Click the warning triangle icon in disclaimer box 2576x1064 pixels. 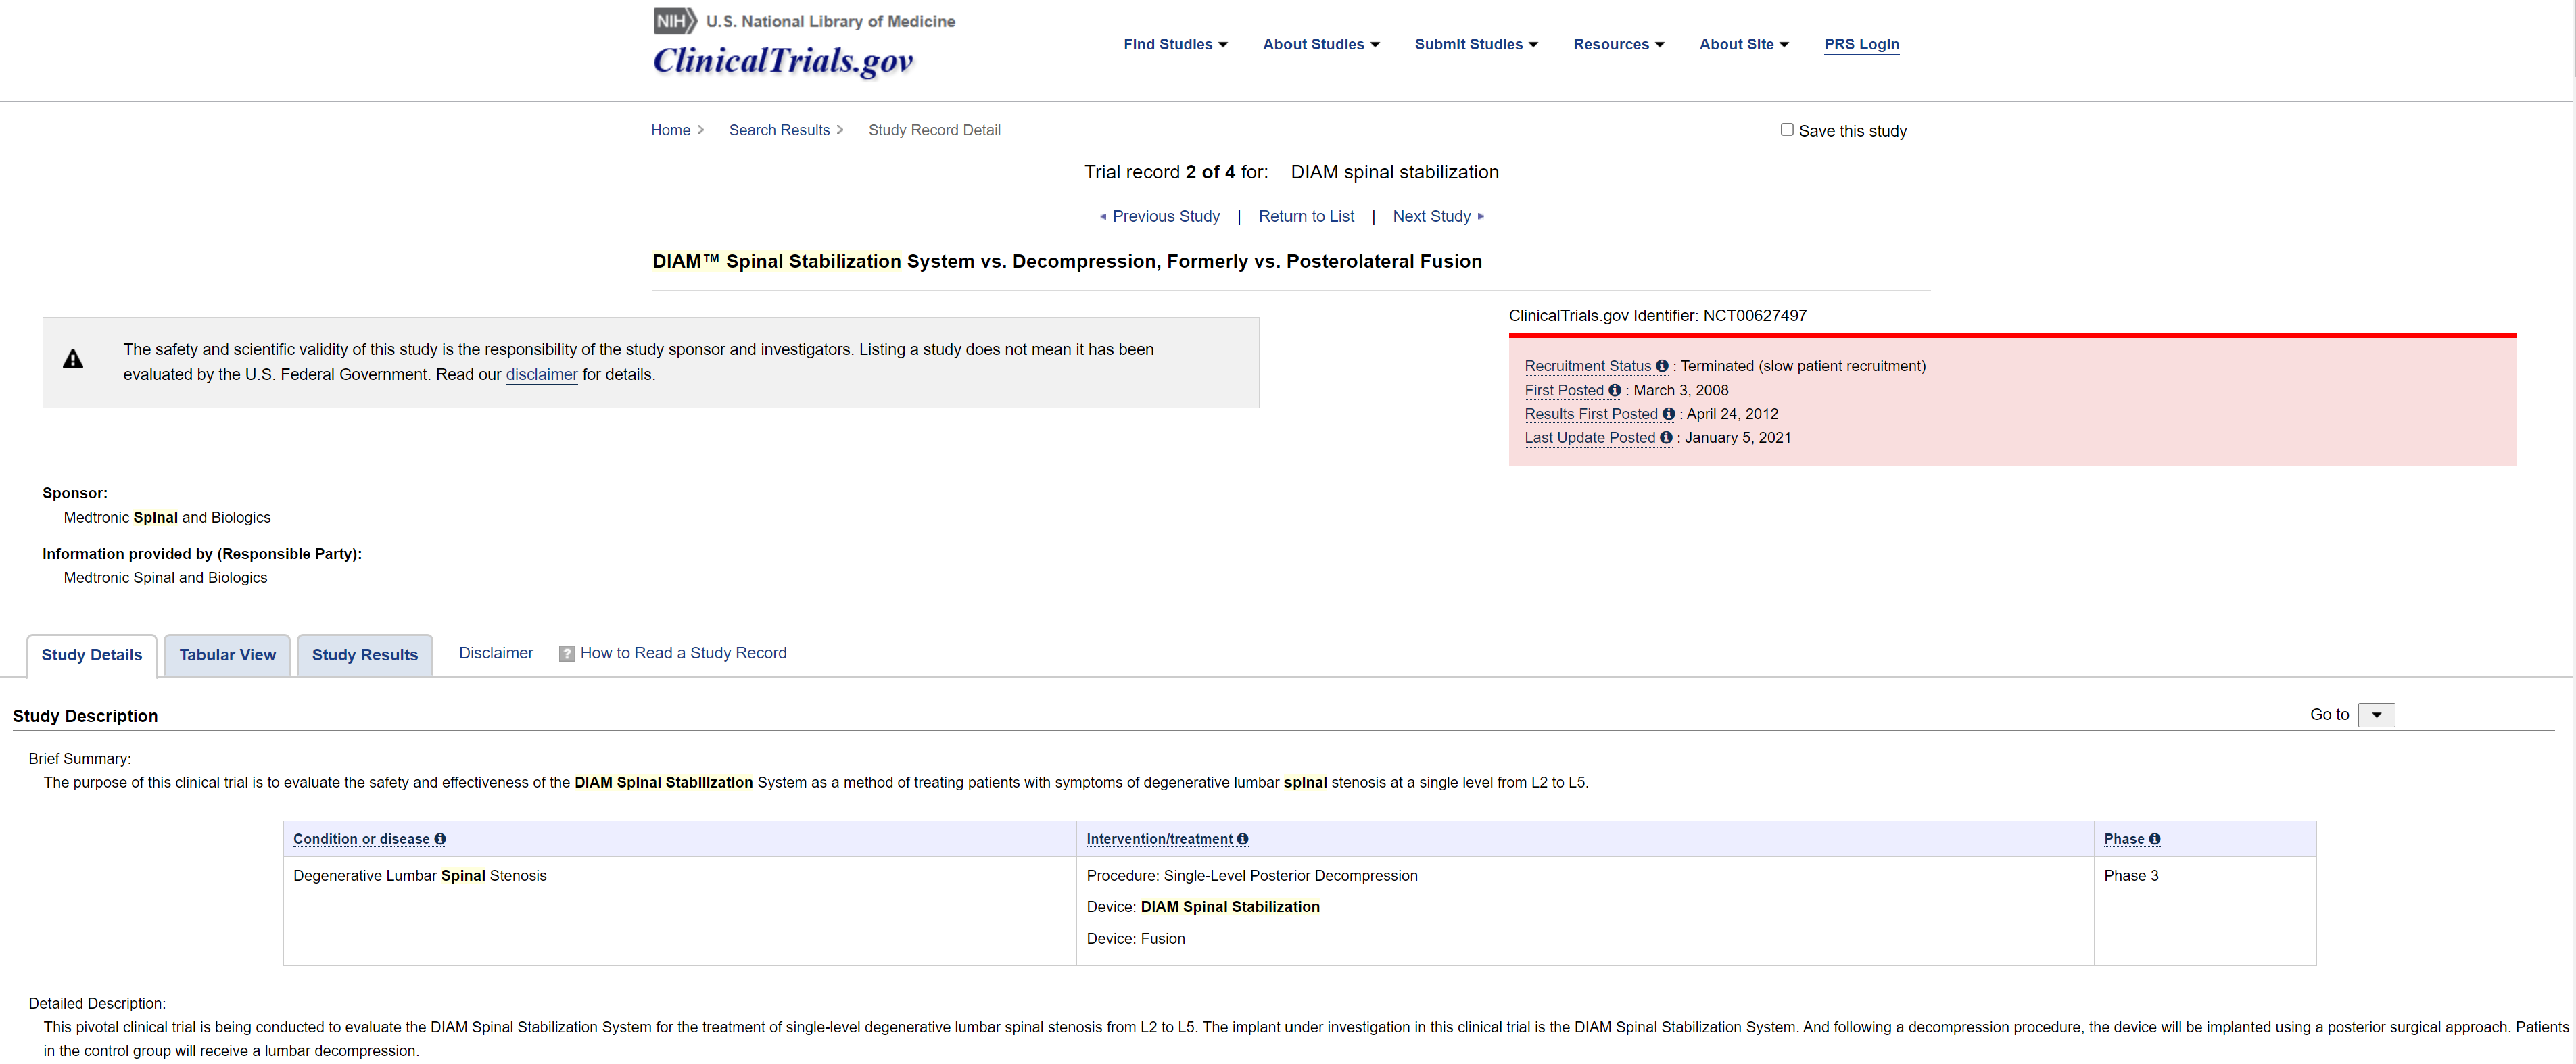point(73,360)
